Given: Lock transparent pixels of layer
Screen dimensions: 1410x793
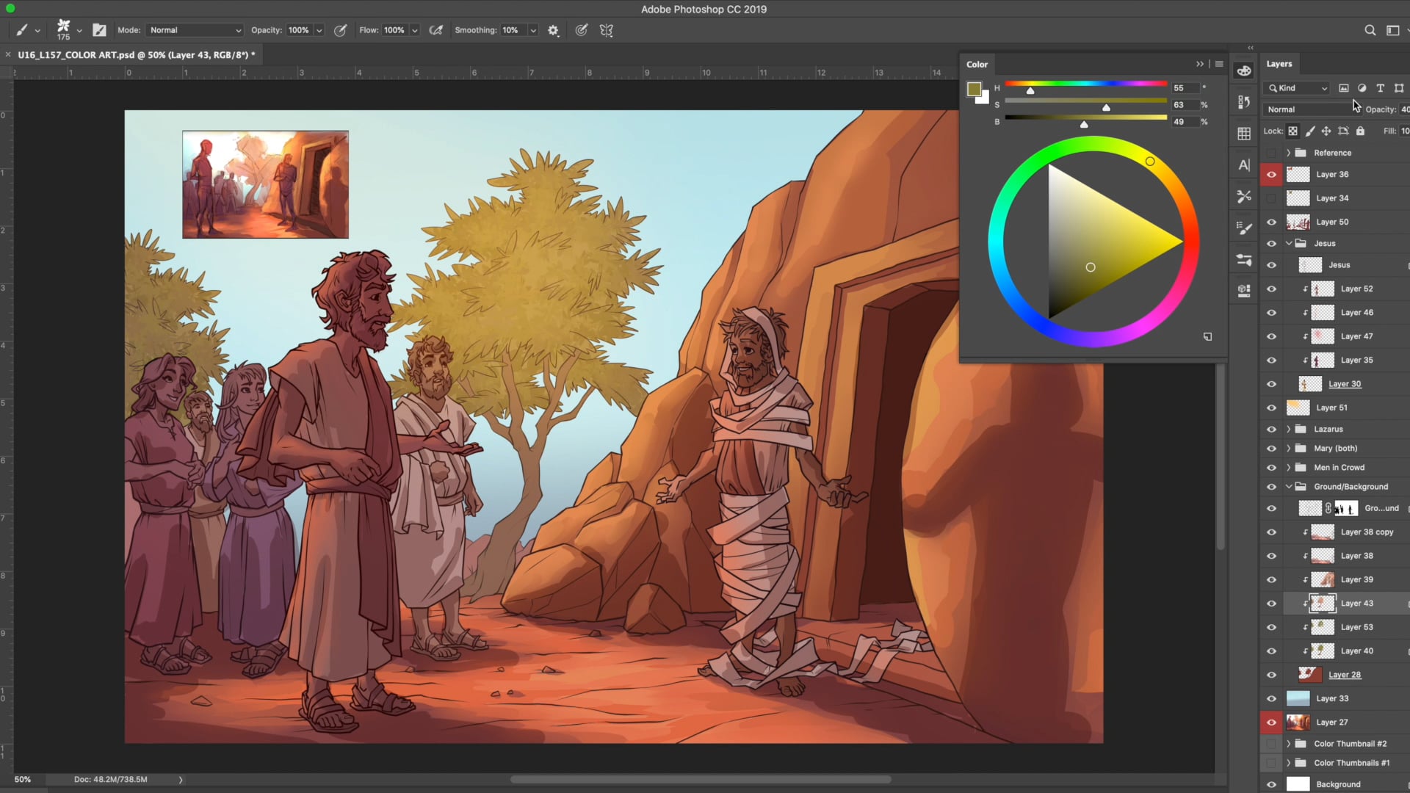Looking at the screenshot, I should tap(1292, 131).
